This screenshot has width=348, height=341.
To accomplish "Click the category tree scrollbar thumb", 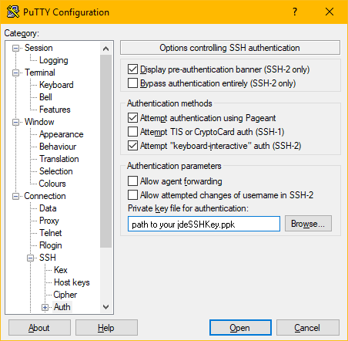I will tap(105, 151).
